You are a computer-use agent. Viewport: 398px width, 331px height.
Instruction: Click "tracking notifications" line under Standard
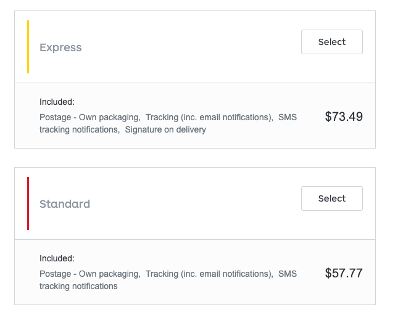pyautogui.click(x=78, y=286)
